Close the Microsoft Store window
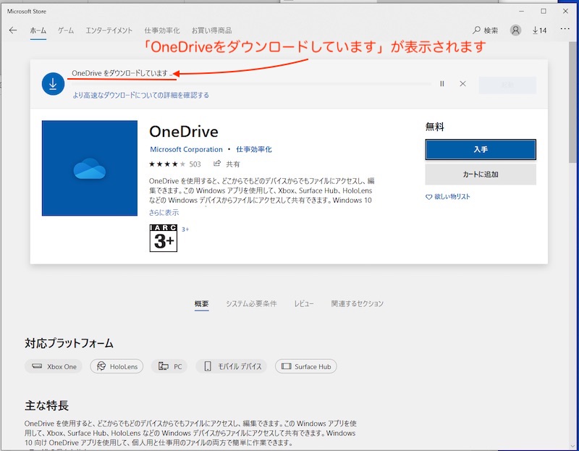This screenshot has height=451, width=579. 565,11
